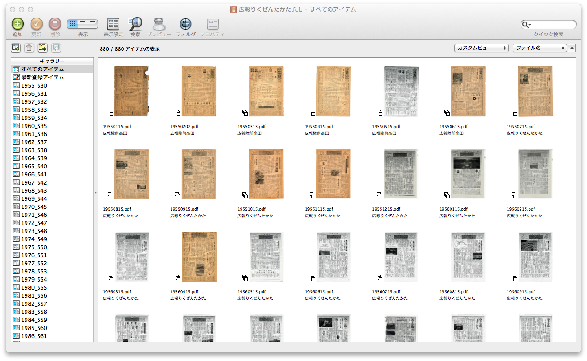Open the 検索 search tool
The image size is (587, 361).
coord(135,24)
